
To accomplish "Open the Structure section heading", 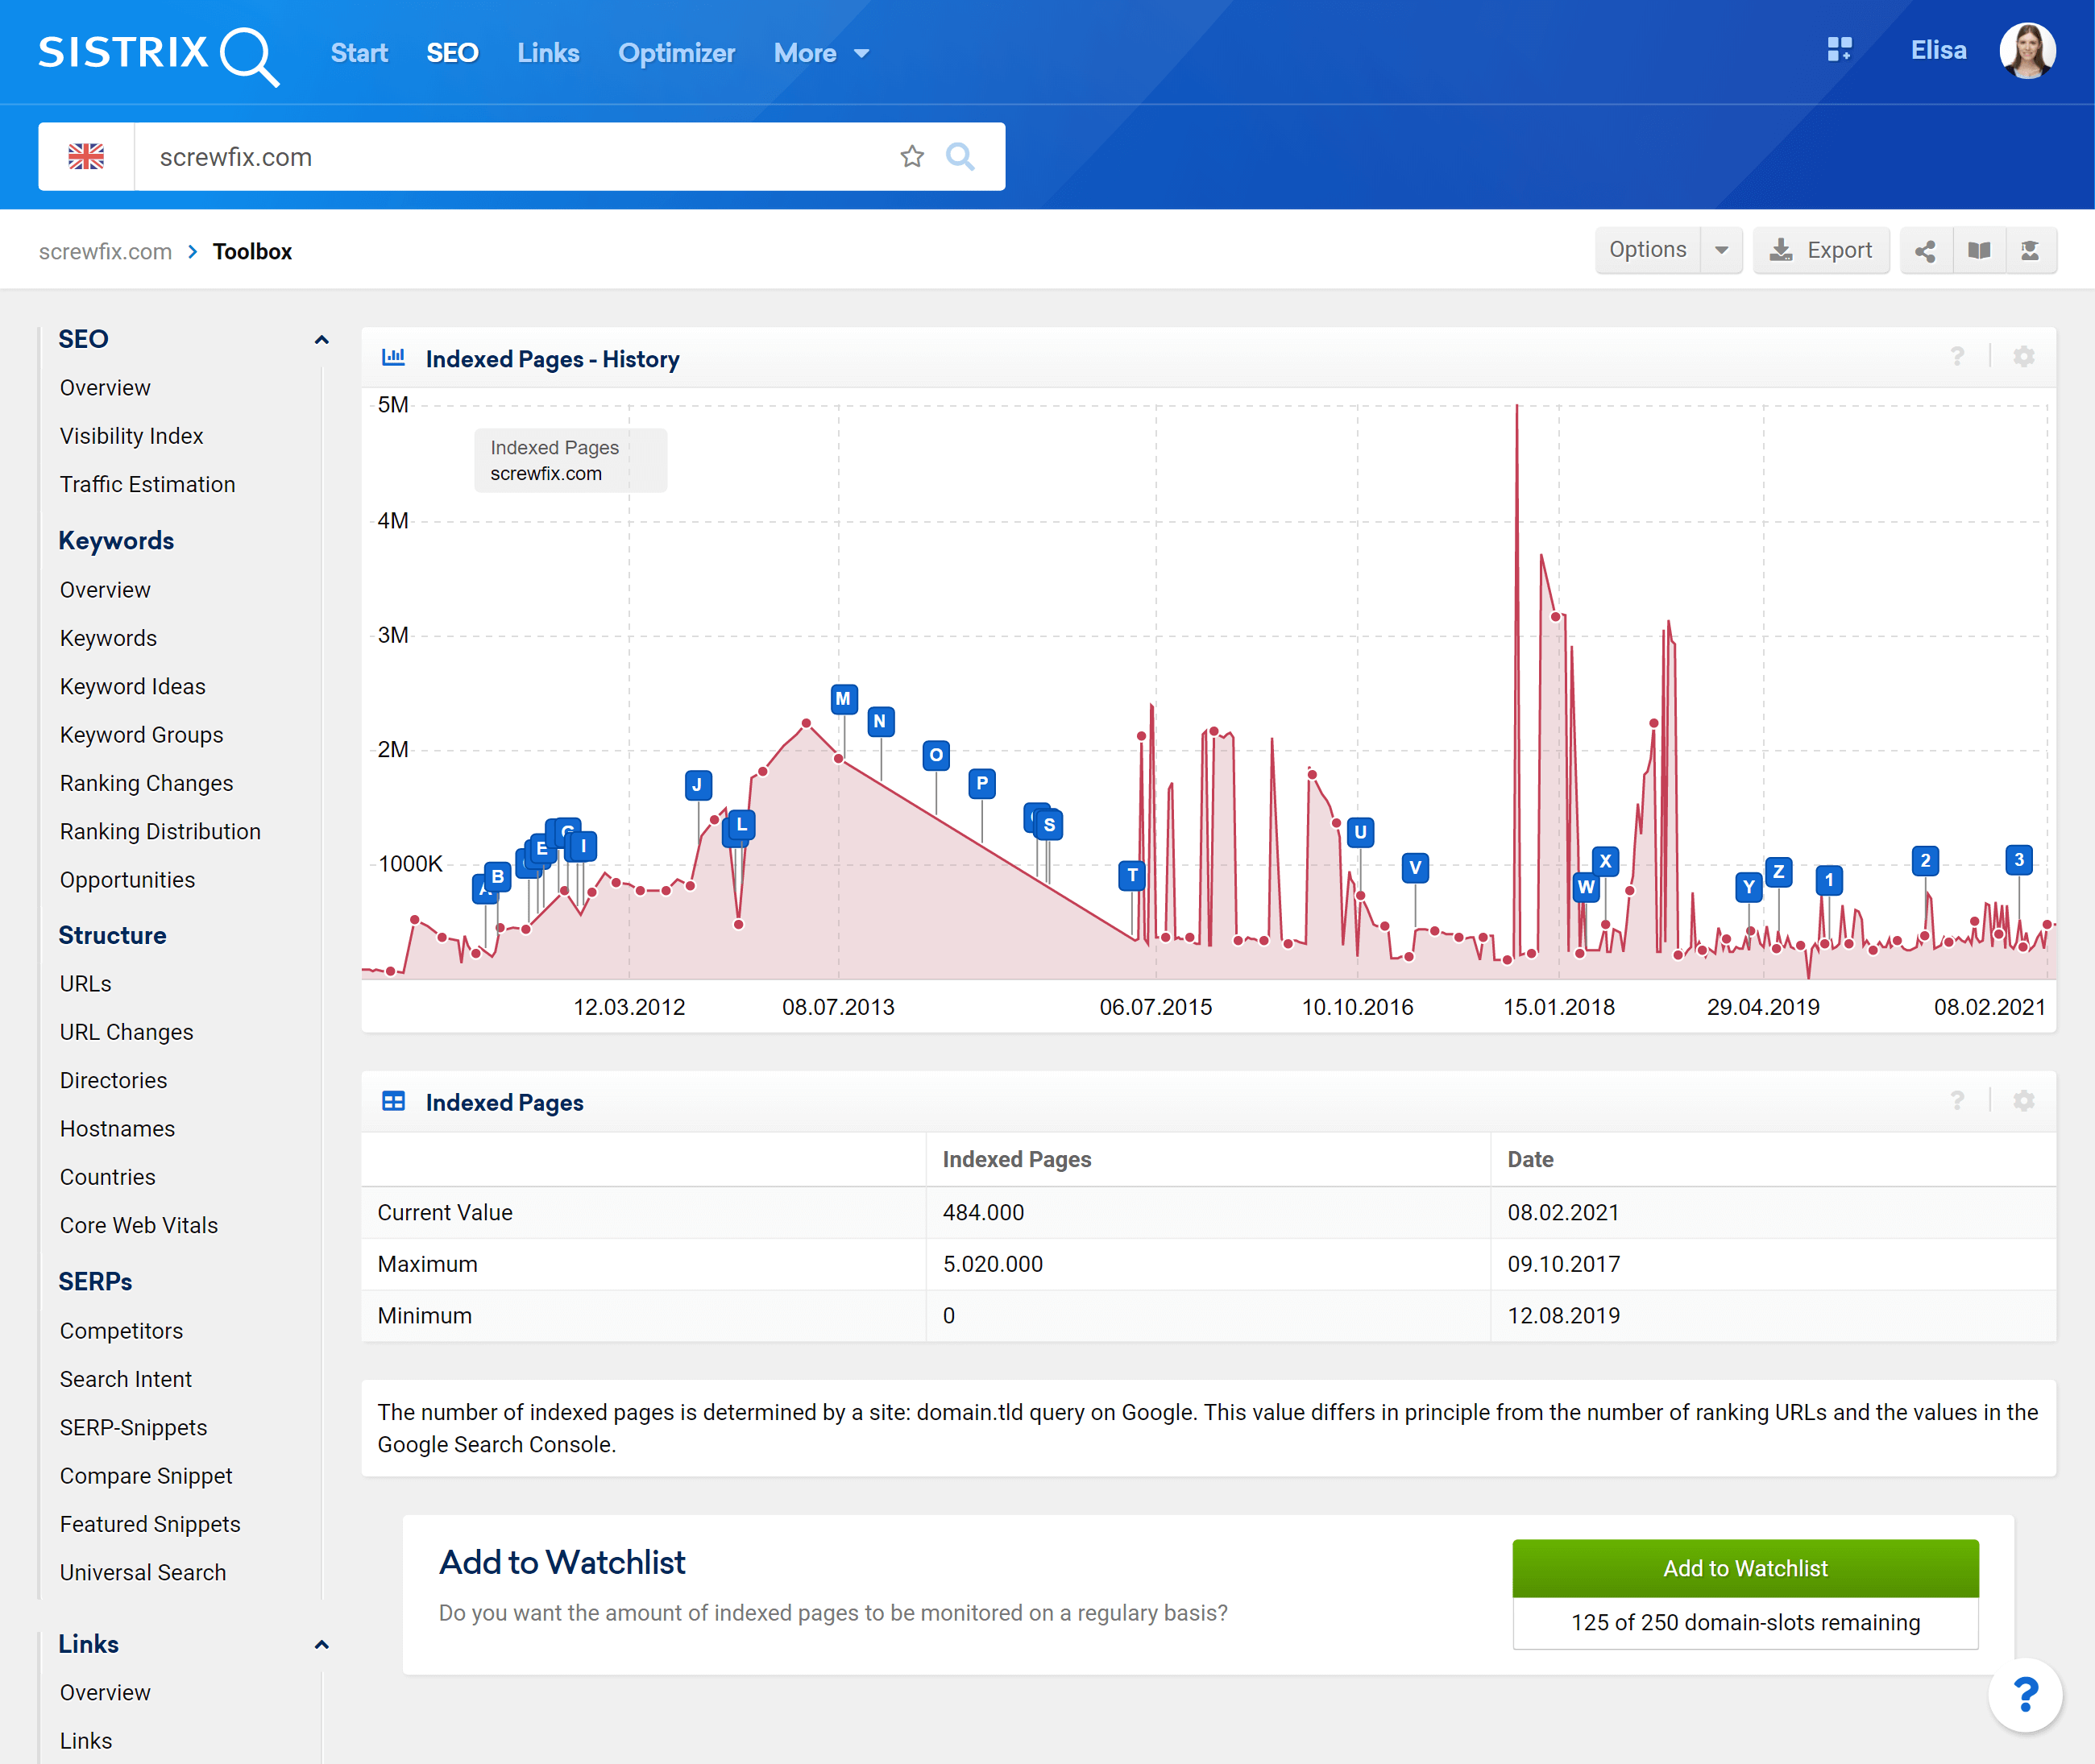I will (112, 935).
